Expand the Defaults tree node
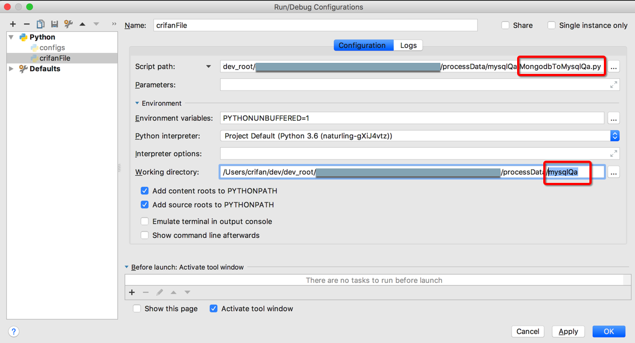 point(11,68)
